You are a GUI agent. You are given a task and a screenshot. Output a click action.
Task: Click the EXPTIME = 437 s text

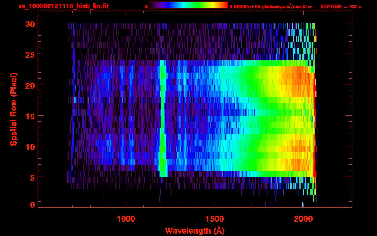tap(341, 6)
